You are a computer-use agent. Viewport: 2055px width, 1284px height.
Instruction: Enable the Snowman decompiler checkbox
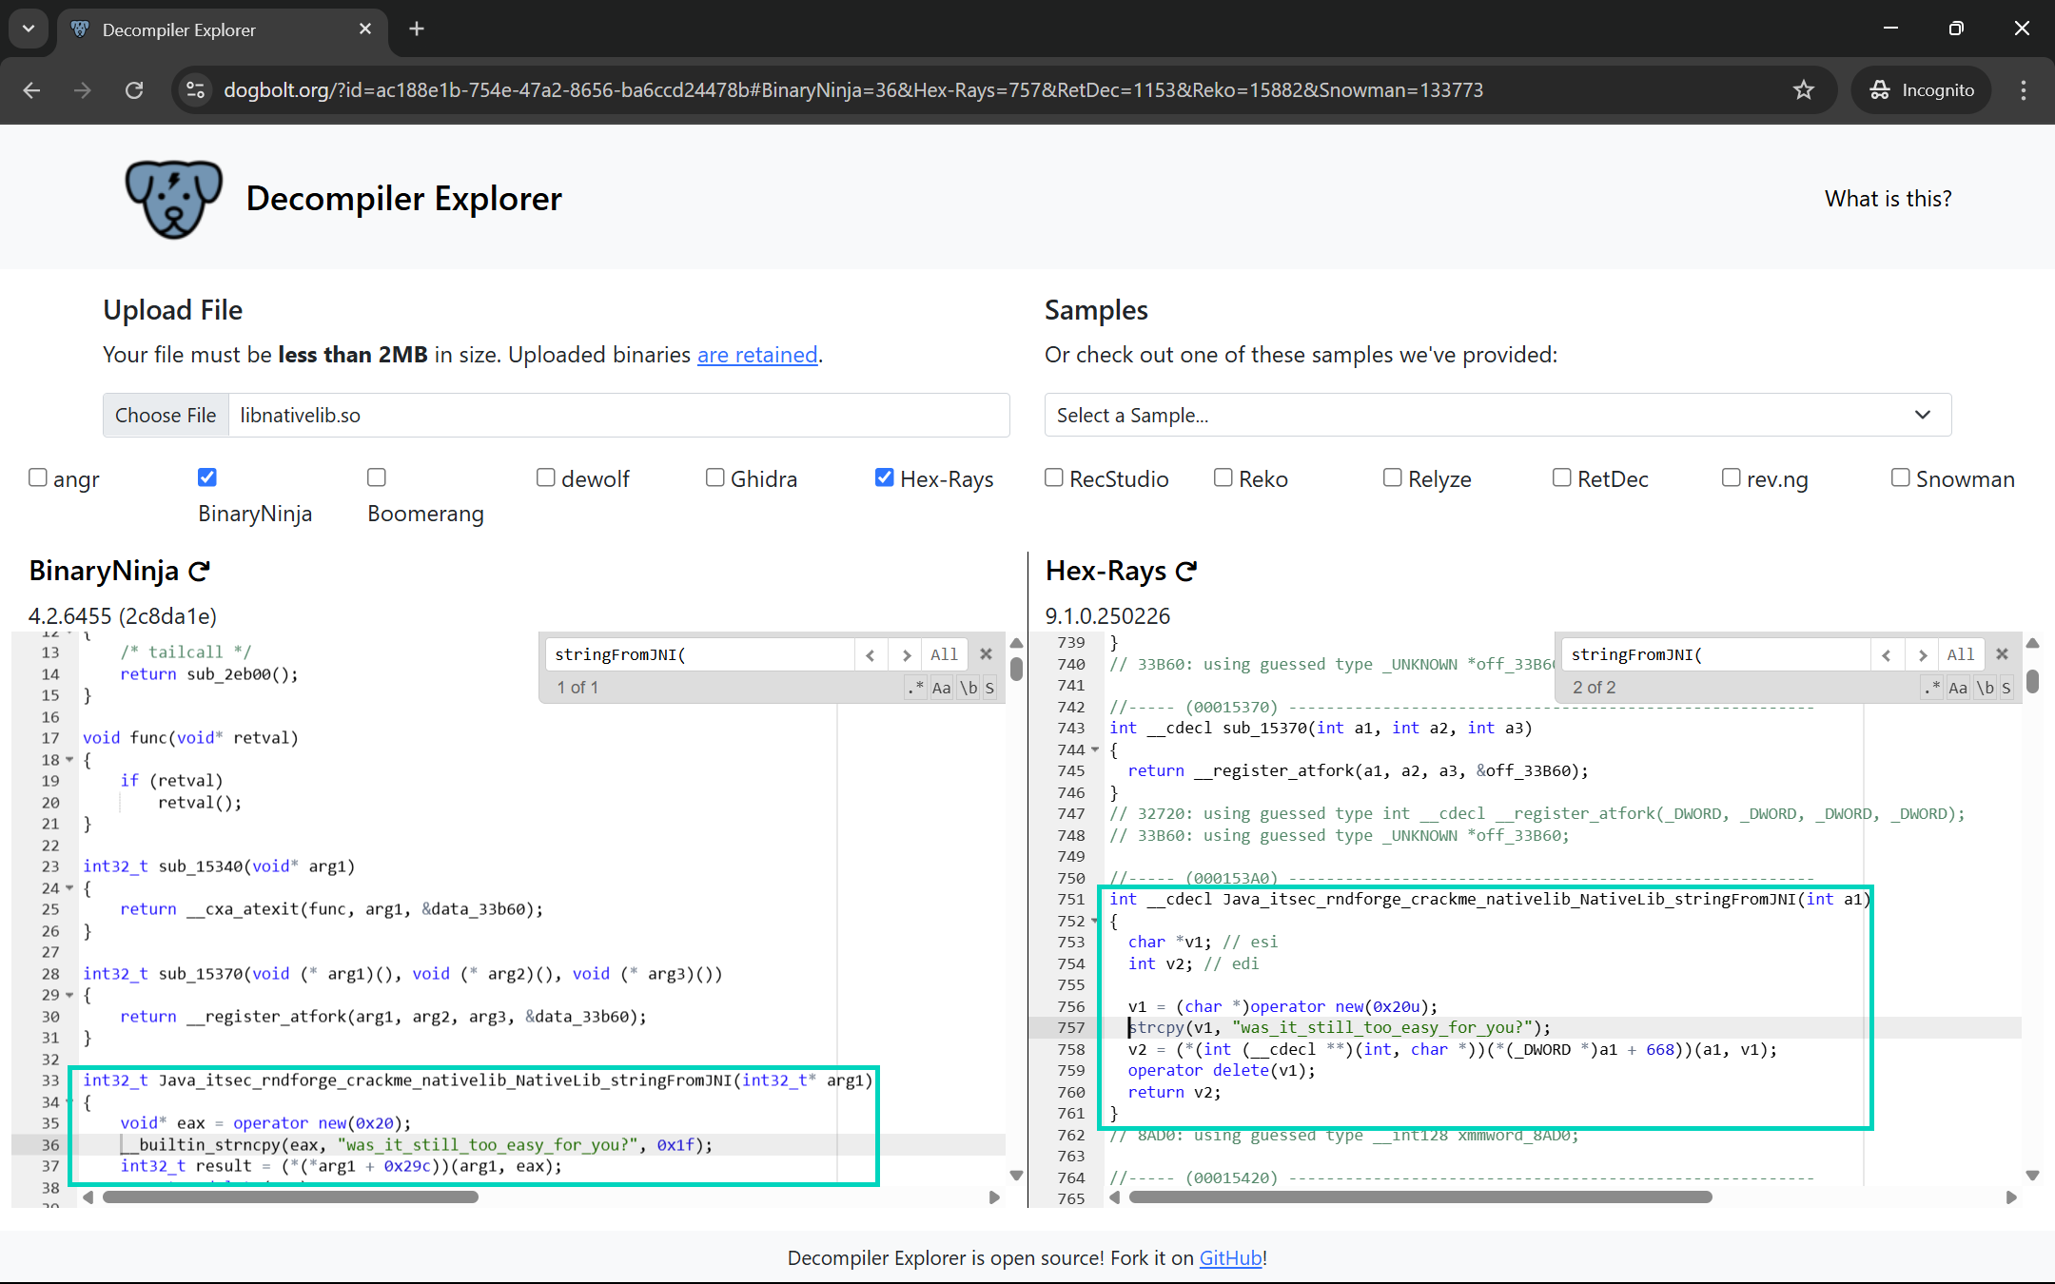pos(1900,477)
